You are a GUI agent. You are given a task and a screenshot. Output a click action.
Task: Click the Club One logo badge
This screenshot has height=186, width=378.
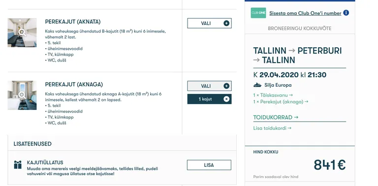258,13
